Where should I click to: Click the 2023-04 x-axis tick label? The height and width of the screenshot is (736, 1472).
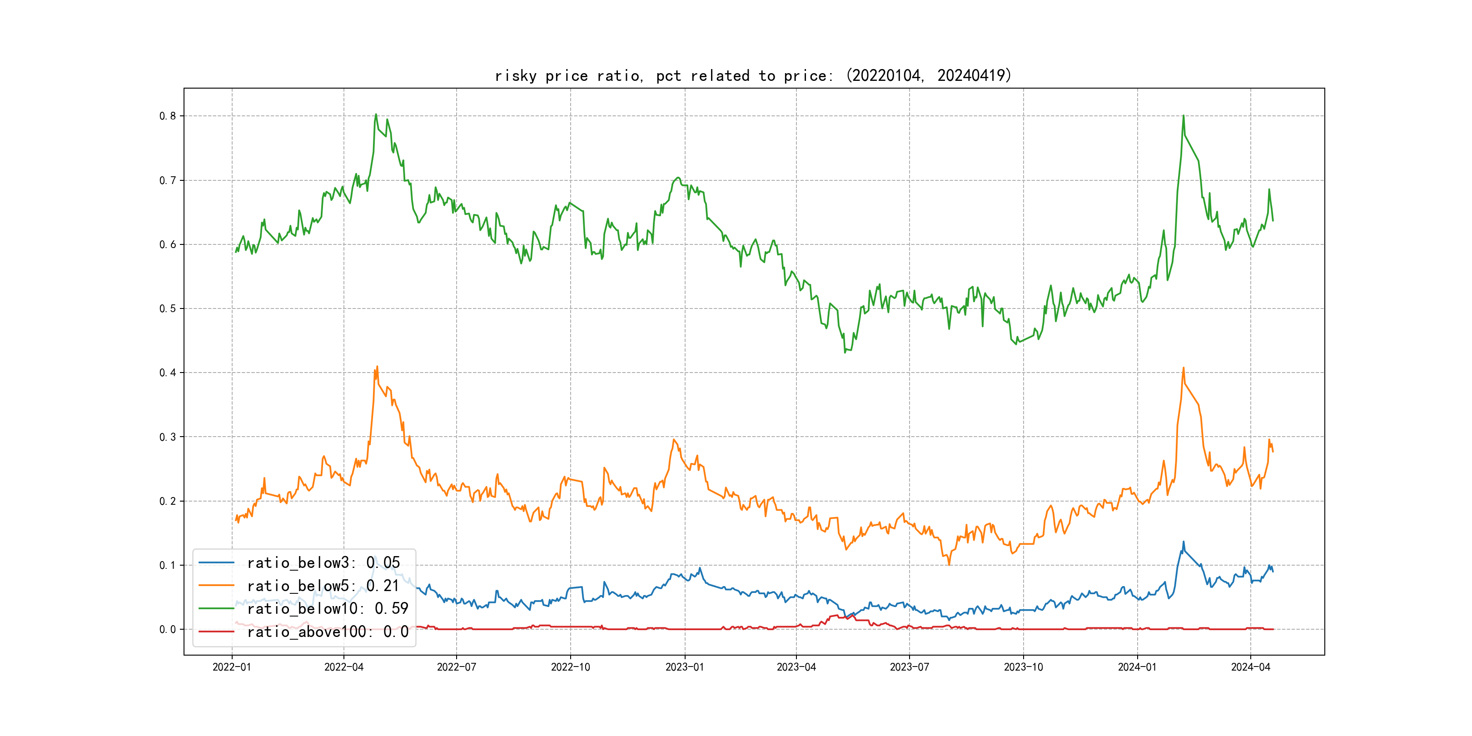tap(796, 667)
